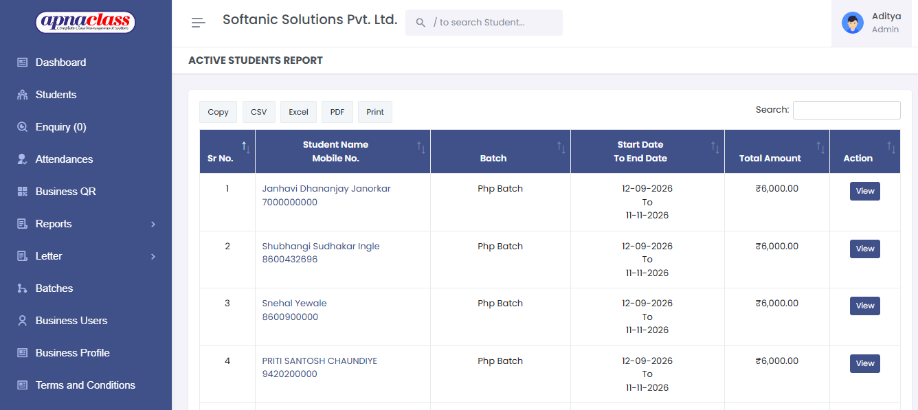918x410 pixels.
Task: Click mobile number 8600432696
Action: [290, 260]
